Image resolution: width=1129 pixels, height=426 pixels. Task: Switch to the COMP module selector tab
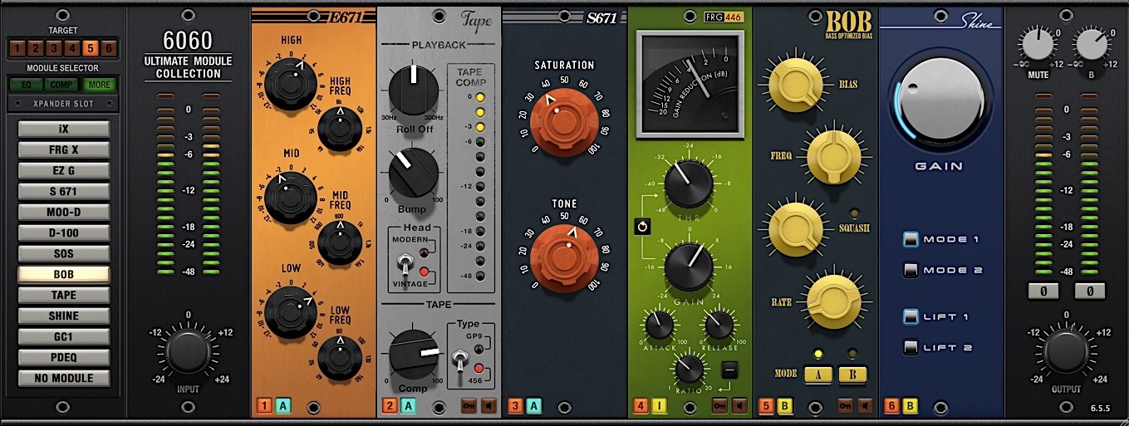coord(62,84)
